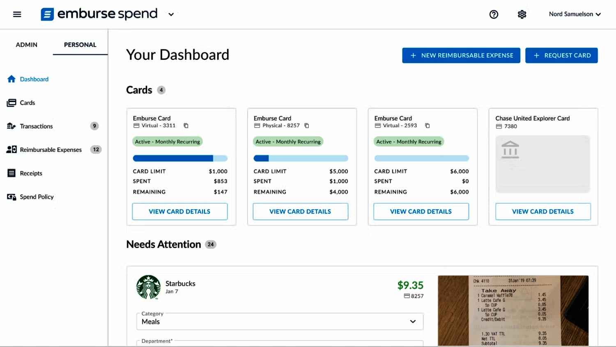Expand the Category Meals dropdown

(x=413, y=322)
